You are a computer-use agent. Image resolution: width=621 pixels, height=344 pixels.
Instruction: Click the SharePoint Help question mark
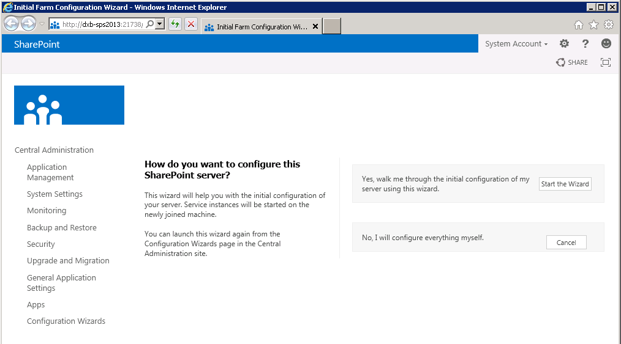coord(585,43)
